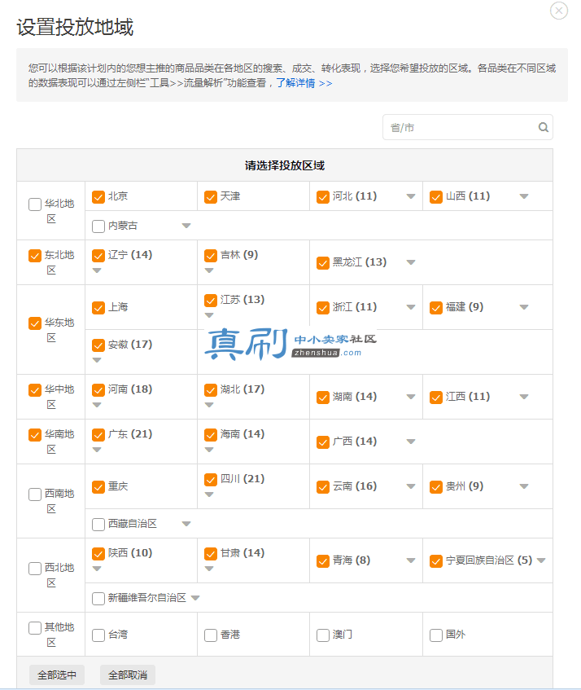Uncheck the 河北 (11) checkbox
The height and width of the screenshot is (690, 581).
pyautogui.click(x=323, y=196)
